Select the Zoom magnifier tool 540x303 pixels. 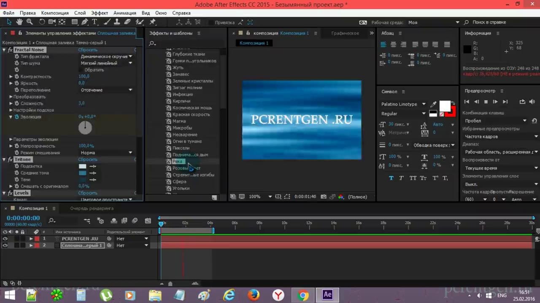click(x=30, y=22)
